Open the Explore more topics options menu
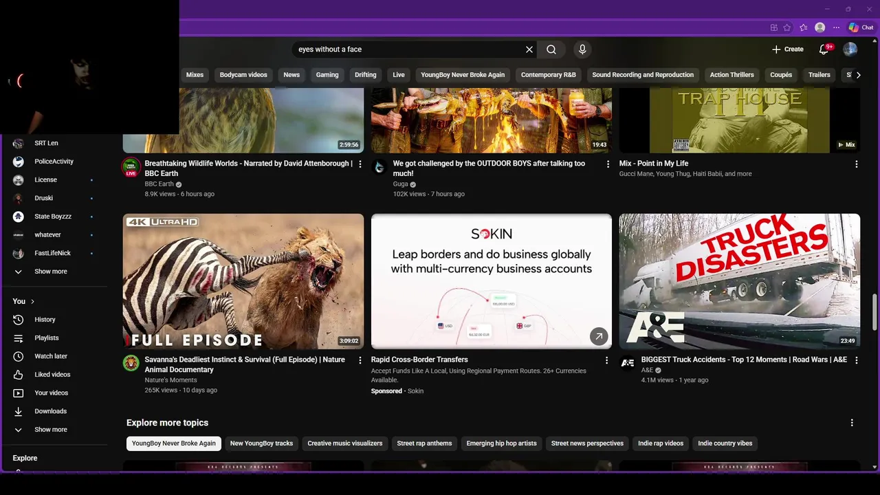This screenshot has width=880, height=495. (x=852, y=423)
